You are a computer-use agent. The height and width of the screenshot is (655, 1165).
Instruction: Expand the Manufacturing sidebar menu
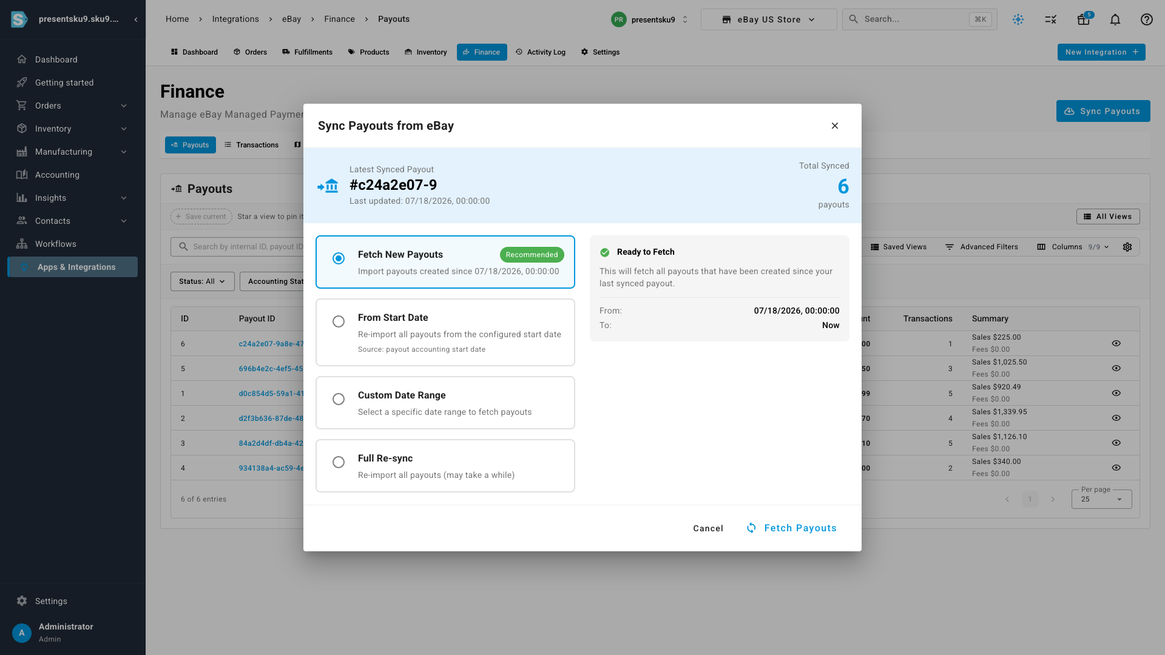coord(73,152)
